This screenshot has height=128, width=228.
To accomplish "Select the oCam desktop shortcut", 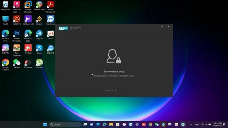I will pos(51,35).
